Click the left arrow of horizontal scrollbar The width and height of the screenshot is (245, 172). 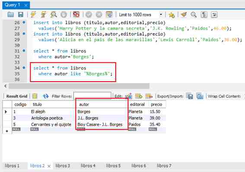coord(6,86)
